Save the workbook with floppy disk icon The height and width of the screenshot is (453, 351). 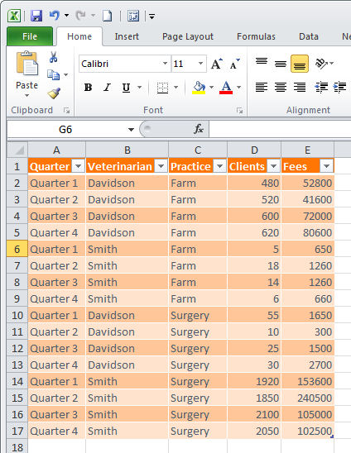pos(36,16)
